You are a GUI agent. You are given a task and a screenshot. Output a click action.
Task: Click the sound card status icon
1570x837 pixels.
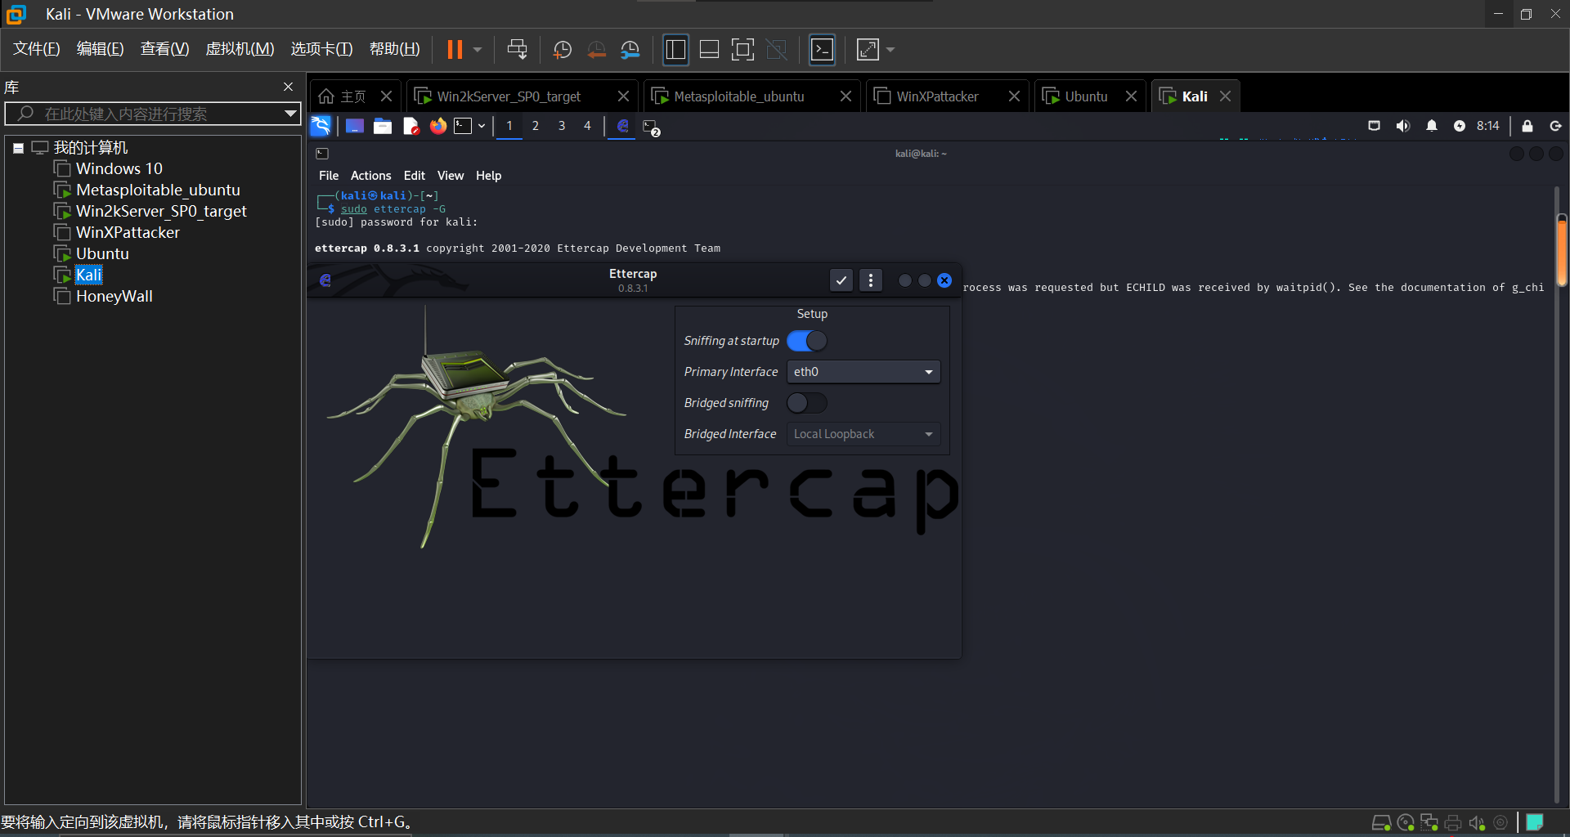point(1477,823)
